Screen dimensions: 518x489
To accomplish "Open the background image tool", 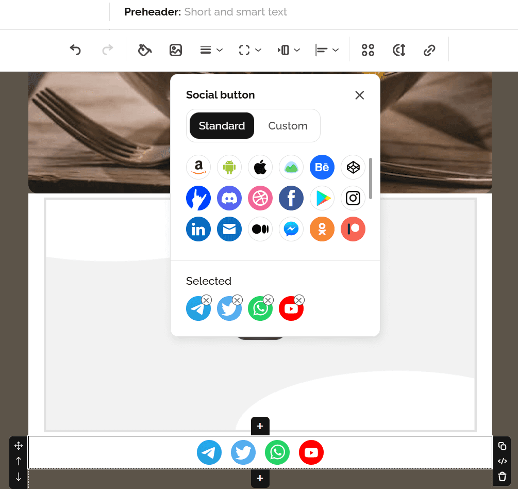I will 176,50.
